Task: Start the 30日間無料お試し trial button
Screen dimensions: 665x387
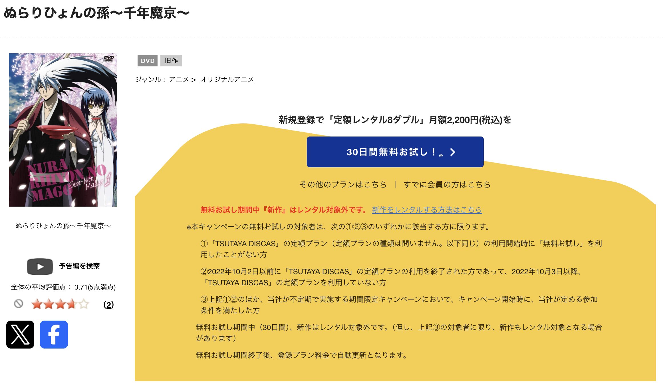Action: [x=395, y=152]
